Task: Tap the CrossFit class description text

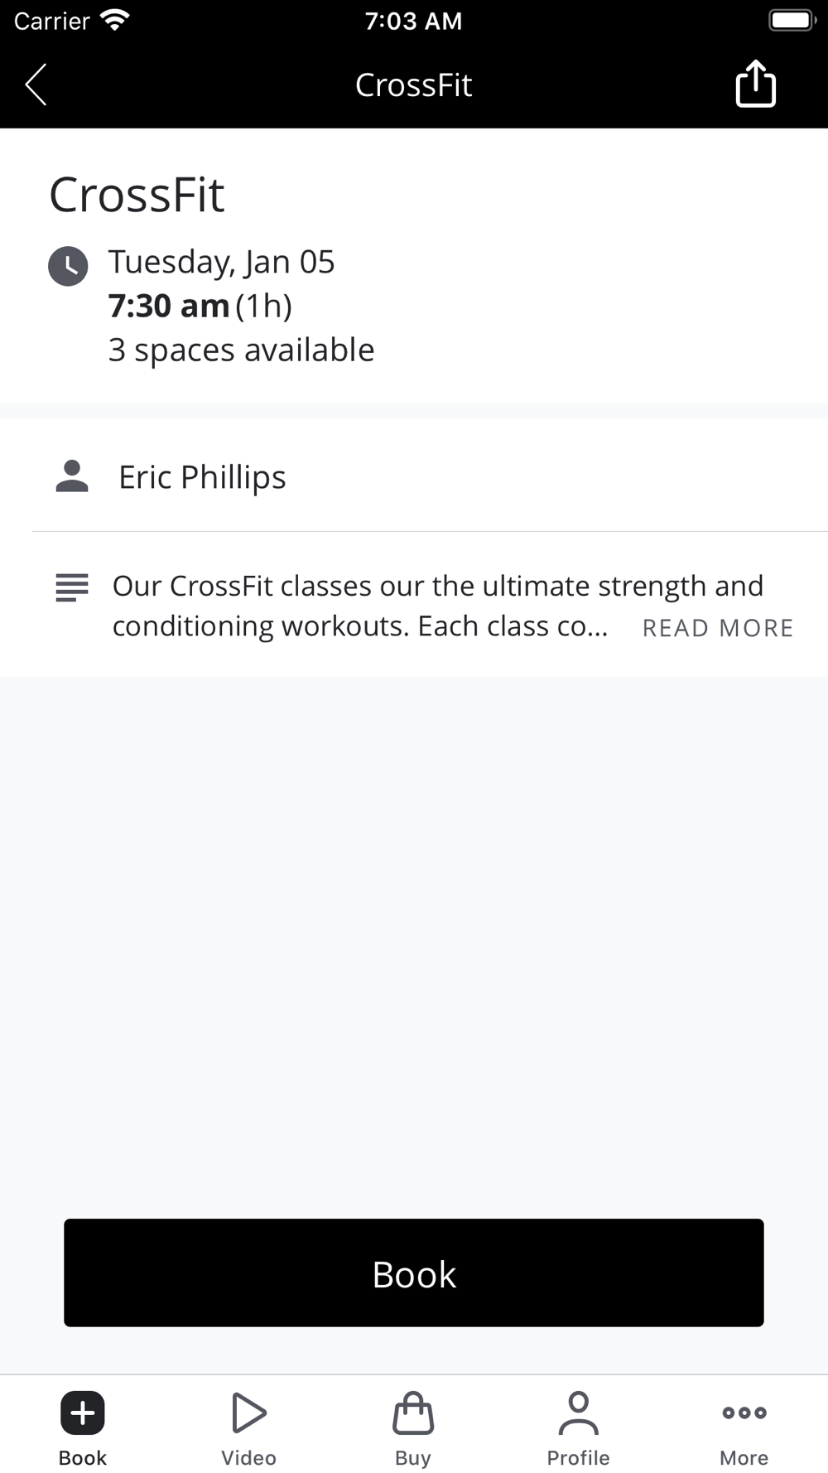Action: (438, 606)
